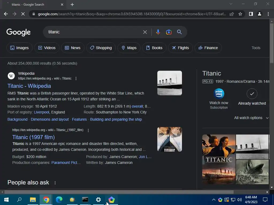Filter results by Images
The width and height of the screenshot is (274, 205).
(19, 48)
